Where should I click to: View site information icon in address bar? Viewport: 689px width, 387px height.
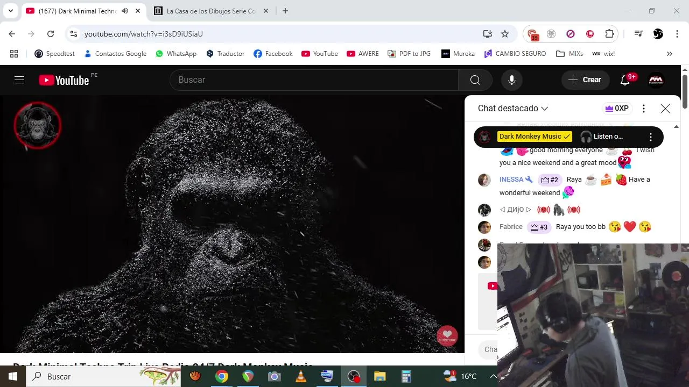(x=74, y=34)
